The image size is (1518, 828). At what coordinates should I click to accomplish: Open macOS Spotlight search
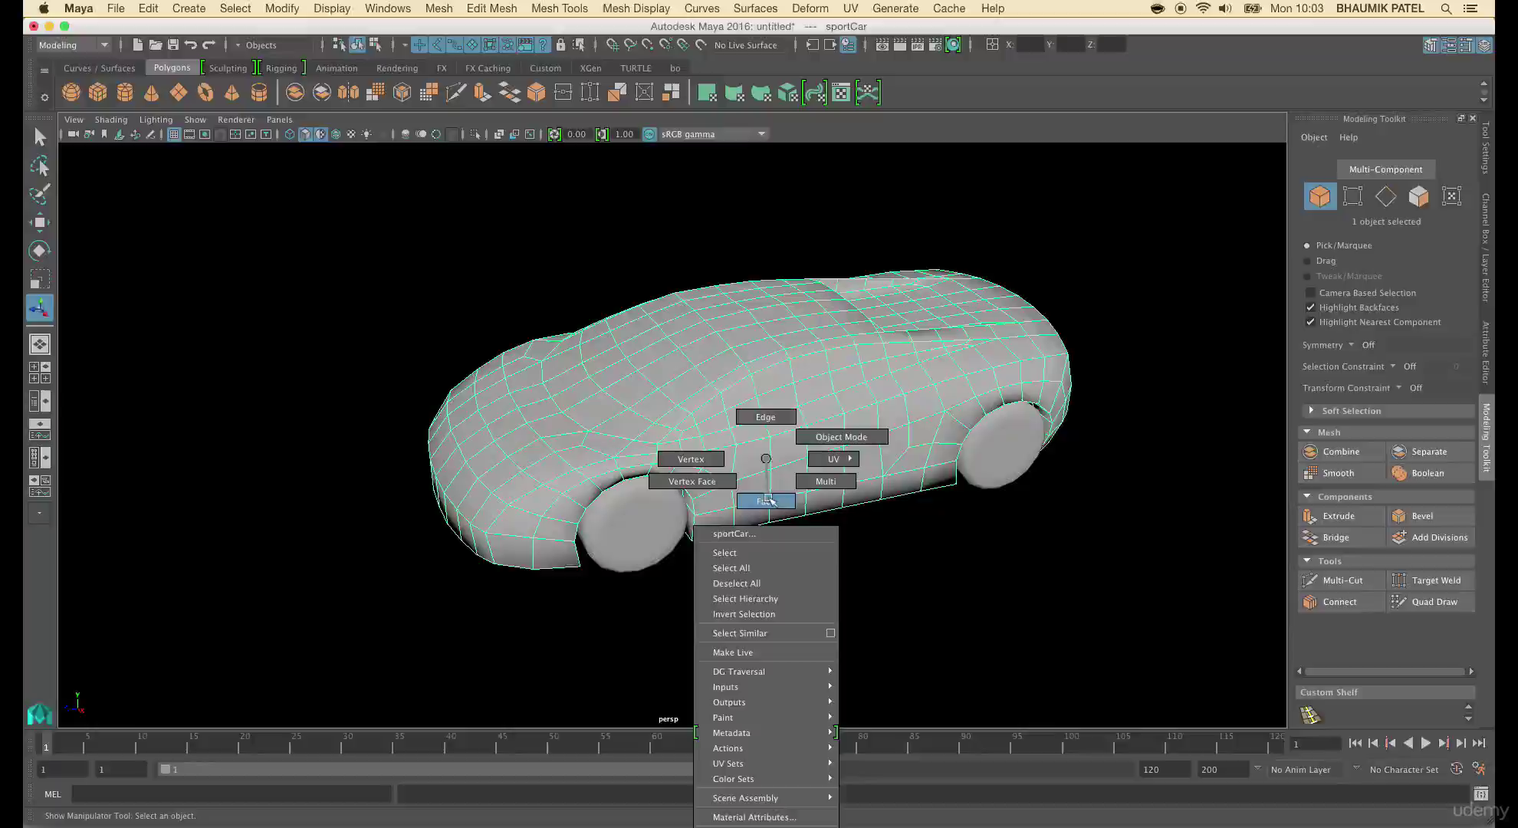tap(1446, 8)
